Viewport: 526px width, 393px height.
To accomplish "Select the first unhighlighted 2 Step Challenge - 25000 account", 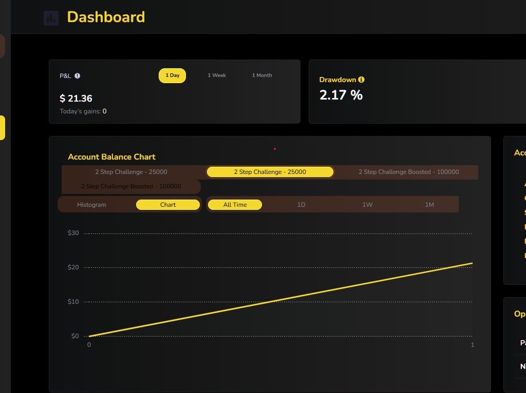I will pos(131,172).
